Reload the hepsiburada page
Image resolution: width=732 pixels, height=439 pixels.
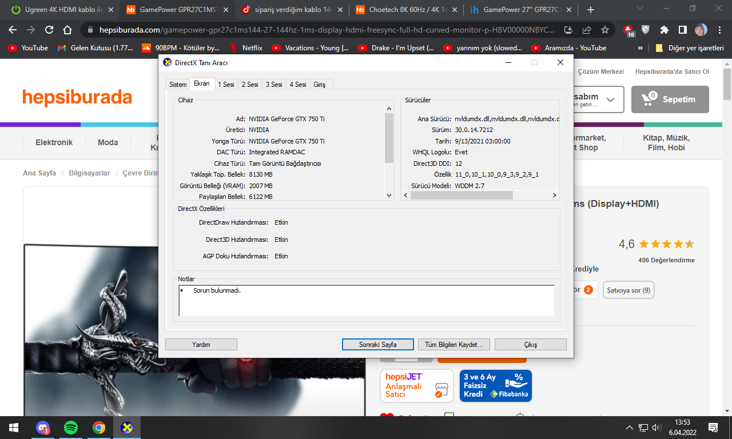49,30
